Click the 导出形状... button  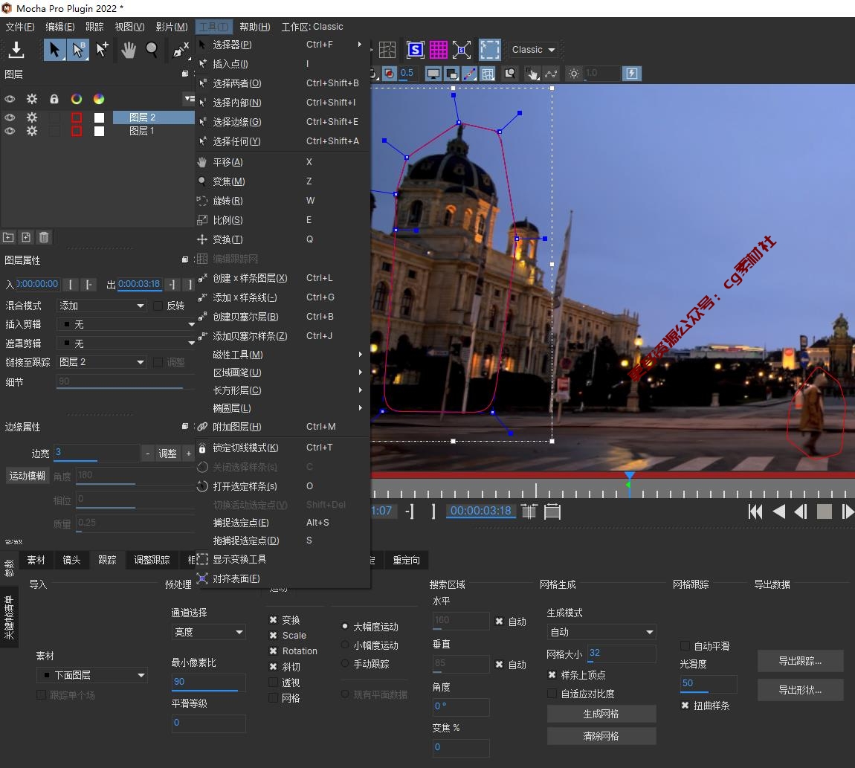click(x=800, y=690)
